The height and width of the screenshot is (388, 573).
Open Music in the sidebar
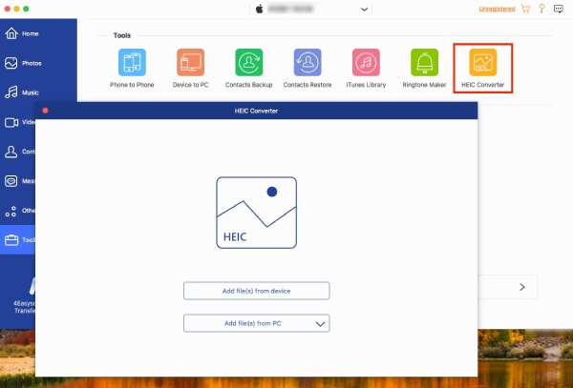(22, 92)
